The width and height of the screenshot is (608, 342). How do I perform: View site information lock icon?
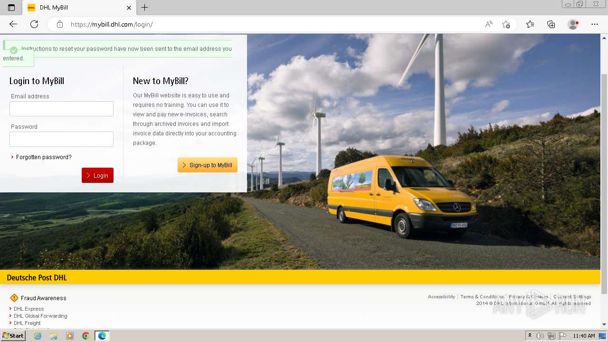click(60, 24)
